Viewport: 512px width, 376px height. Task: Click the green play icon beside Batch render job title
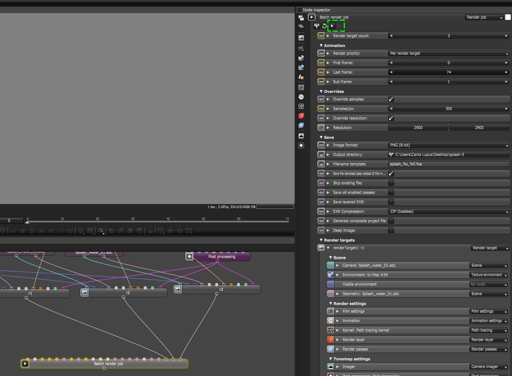[x=312, y=17]
